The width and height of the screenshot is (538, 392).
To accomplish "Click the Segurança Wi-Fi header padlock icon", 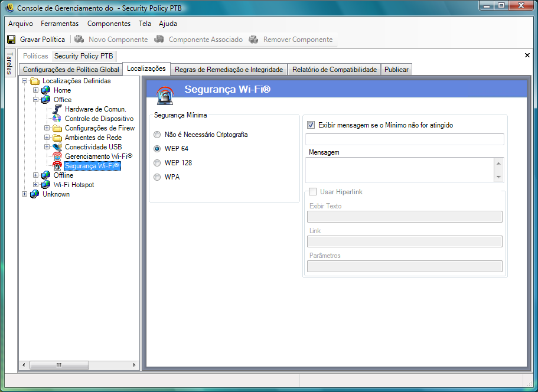I will pyautogui.click(x=165, y=95).
